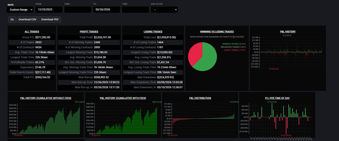The image size is (339, 141).
Task: Click Total Profit value $2,533,197.50
Action: pos(103,37)
